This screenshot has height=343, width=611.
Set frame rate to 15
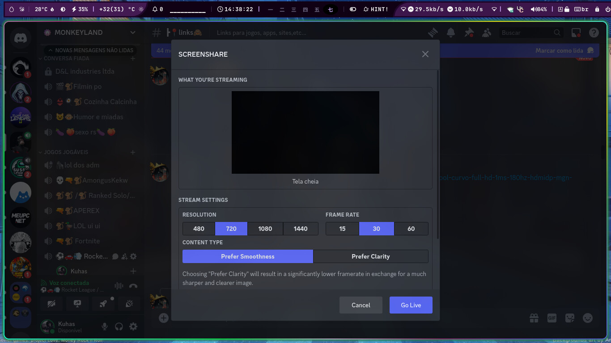[x=342, y=229]
